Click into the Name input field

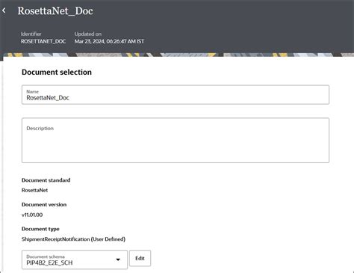(x=176, y=95)
